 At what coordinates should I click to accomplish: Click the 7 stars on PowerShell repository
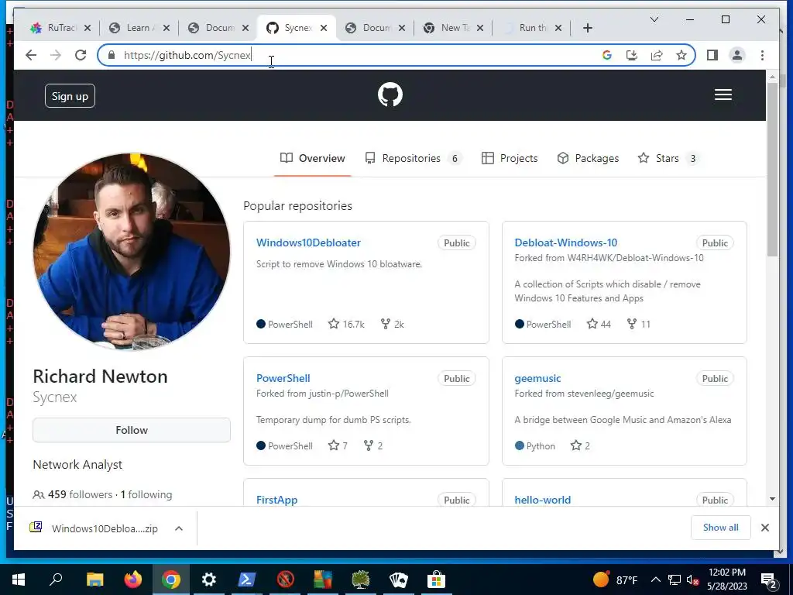click(338, 445)
